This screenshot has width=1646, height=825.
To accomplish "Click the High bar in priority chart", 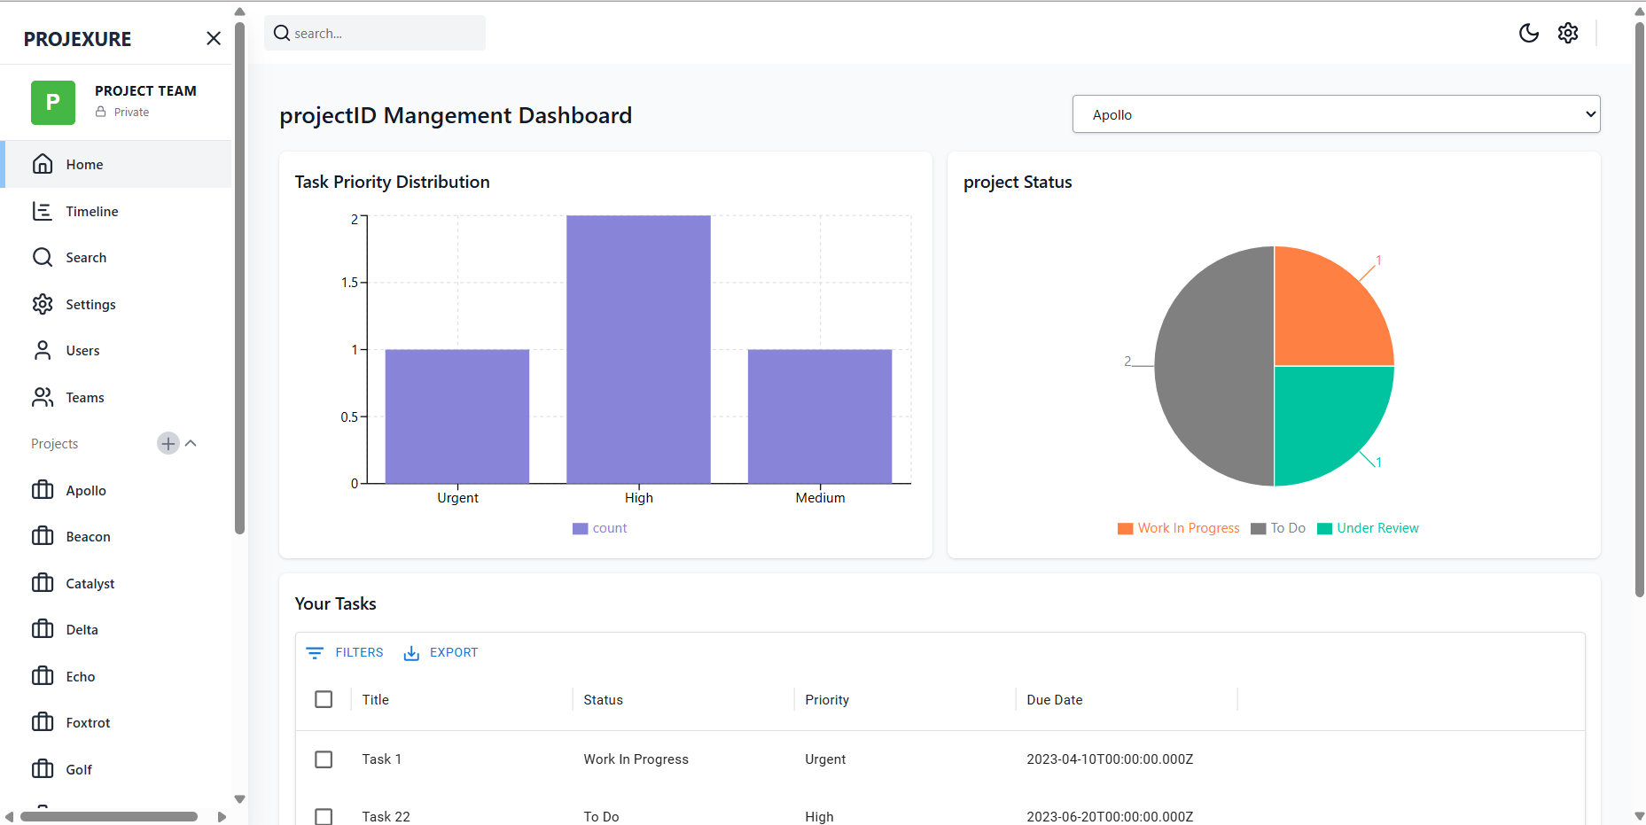I will tap(638, 349).
